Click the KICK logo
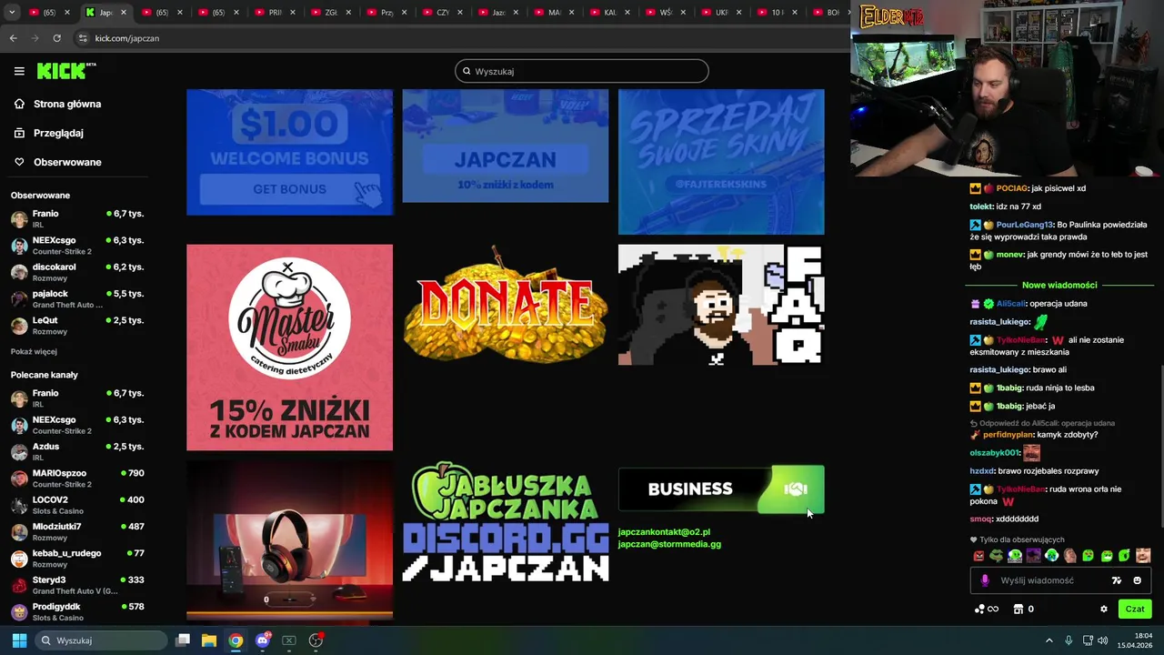This screenshot has width=1164, height=655. (x=66, y=71)
